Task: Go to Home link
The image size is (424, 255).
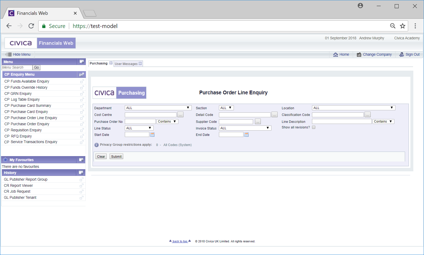Action: click(x=341, y=54)
